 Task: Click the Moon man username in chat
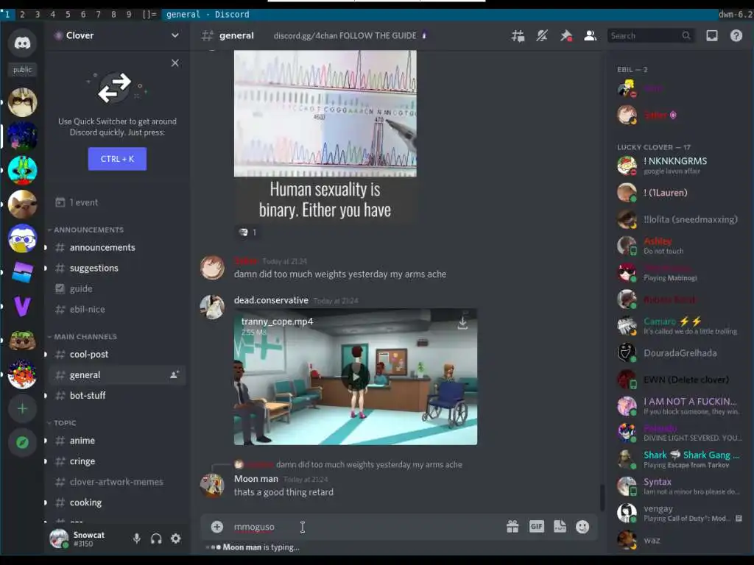(x=256, y=478)
